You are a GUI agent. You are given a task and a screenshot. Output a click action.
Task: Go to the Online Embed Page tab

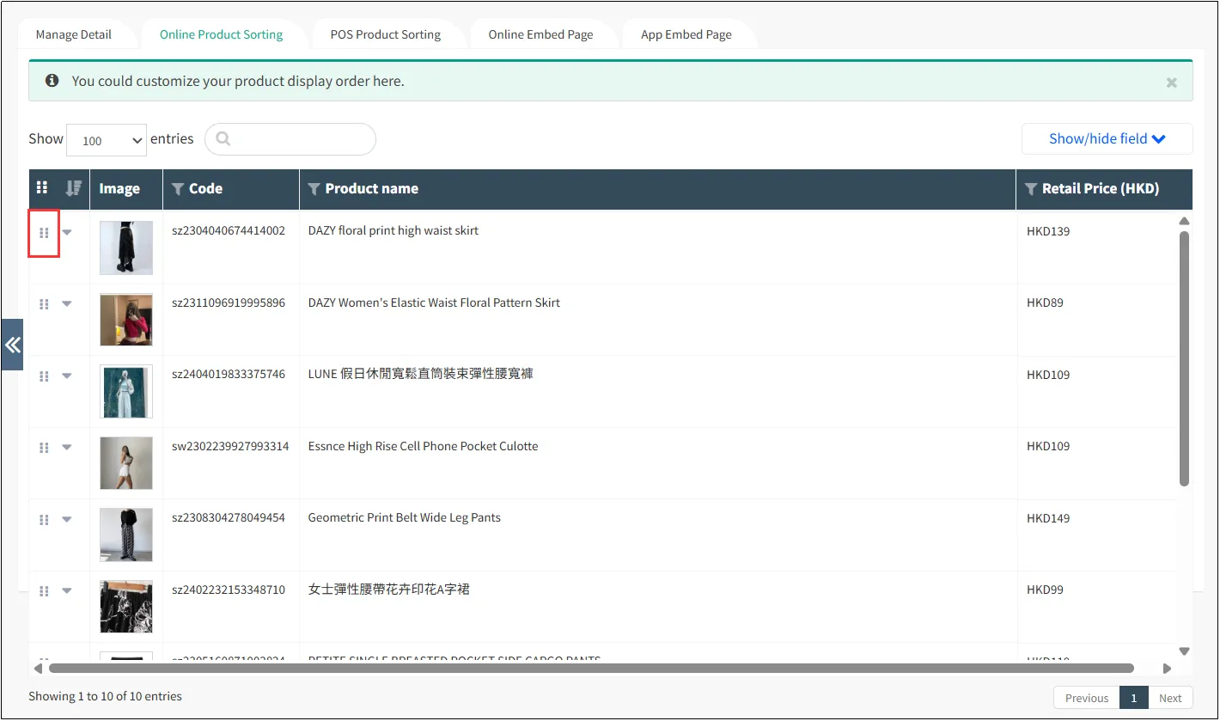click(540, 34)
